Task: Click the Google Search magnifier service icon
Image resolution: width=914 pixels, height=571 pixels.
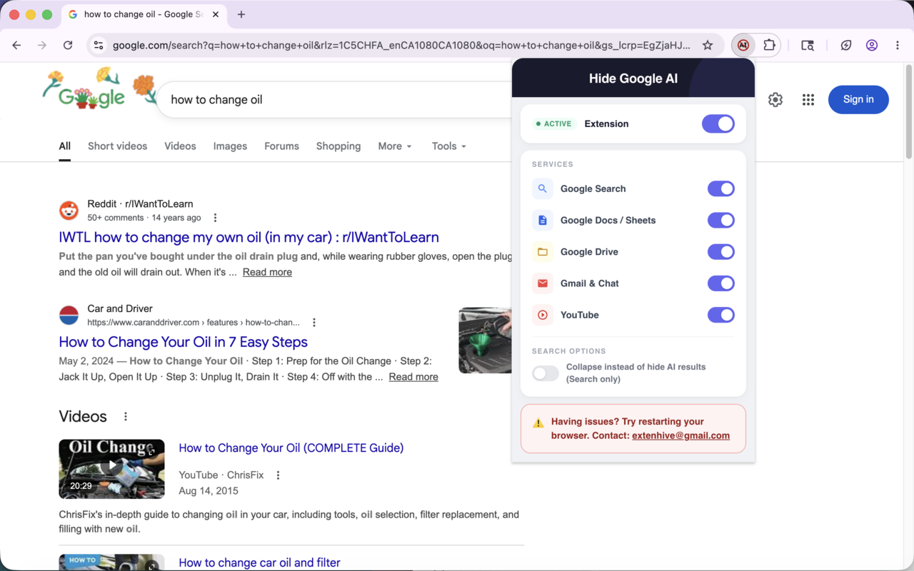Action: tap(543, 189)
